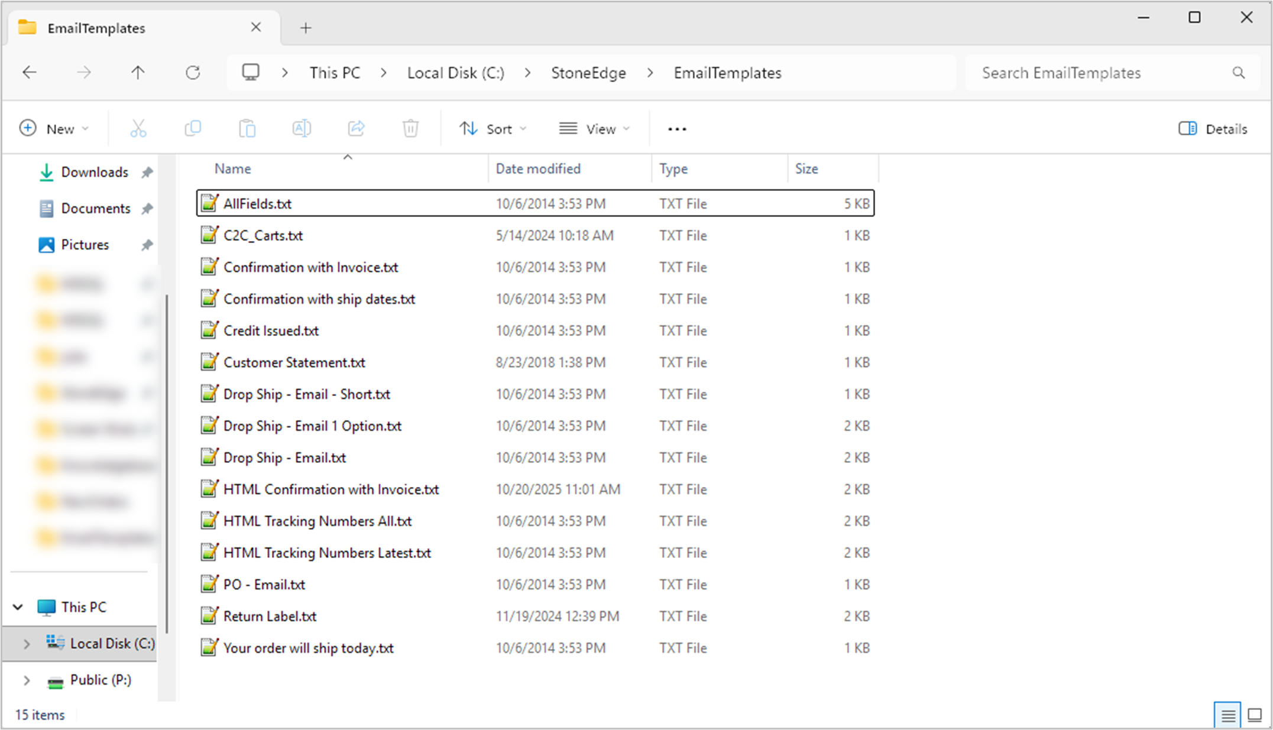
Task: Navigate to StoneEdge via the breadcrumb
Action: pos(588,72)
